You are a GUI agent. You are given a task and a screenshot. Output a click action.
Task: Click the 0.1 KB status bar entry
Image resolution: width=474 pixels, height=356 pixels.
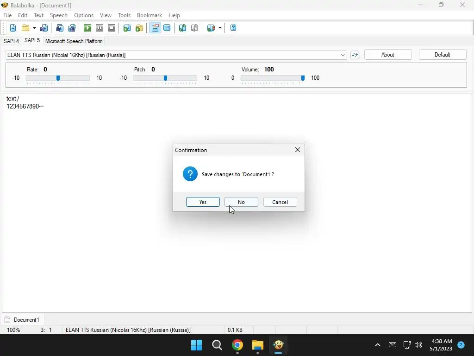point(235,330)
